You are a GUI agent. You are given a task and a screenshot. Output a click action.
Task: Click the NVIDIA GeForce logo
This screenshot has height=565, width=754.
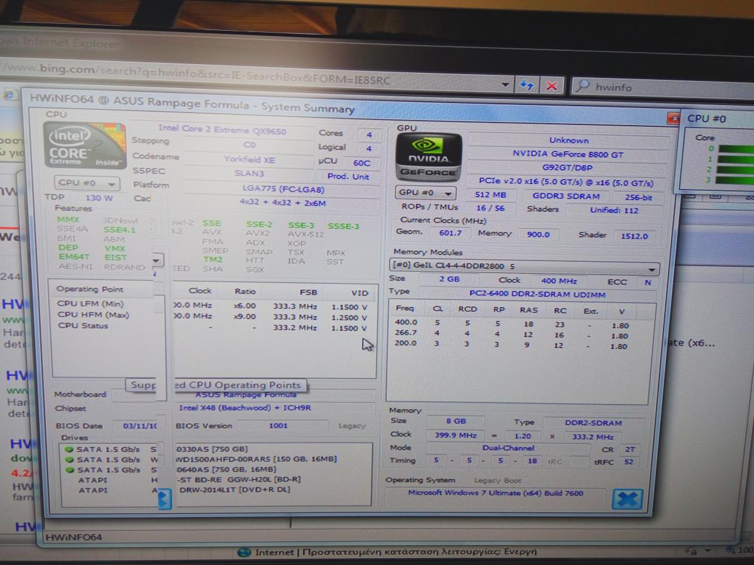(x=428, y=157)
